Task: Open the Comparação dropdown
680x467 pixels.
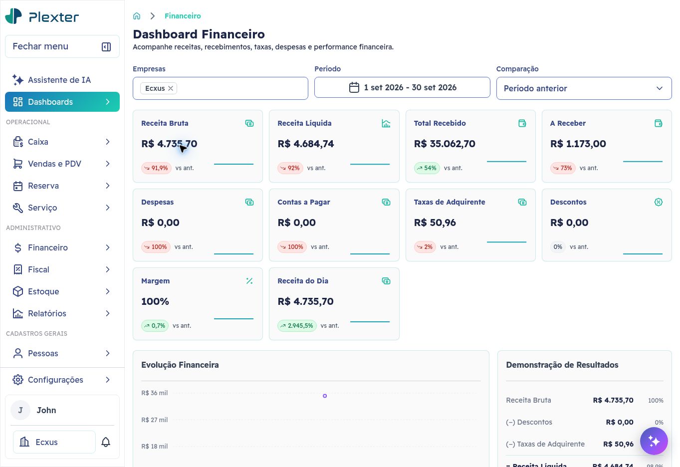Action: [x=584, y=88]
